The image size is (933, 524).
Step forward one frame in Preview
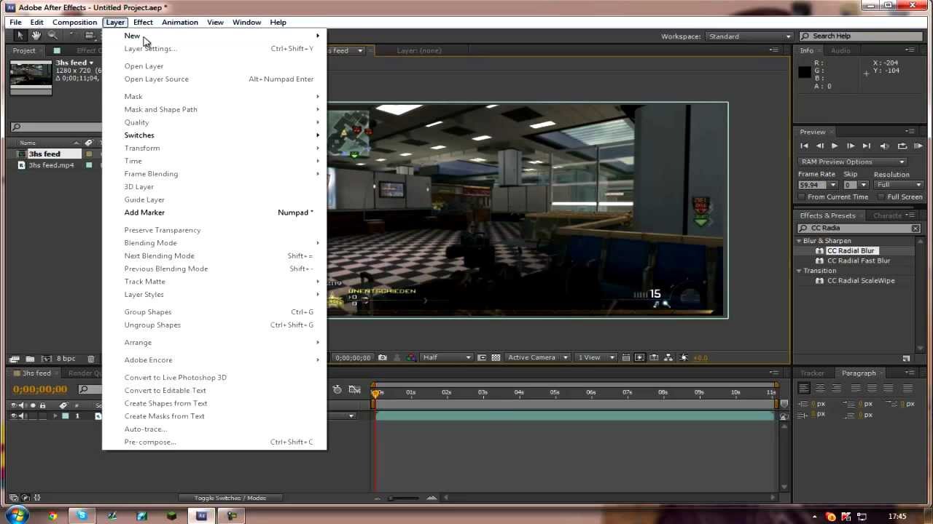pyautogui.click(x=851, y=146)
